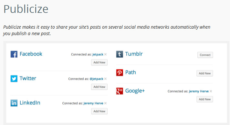Click the Path logo icon
Screen dimensions: 230x125
click(x=120, y=72)
